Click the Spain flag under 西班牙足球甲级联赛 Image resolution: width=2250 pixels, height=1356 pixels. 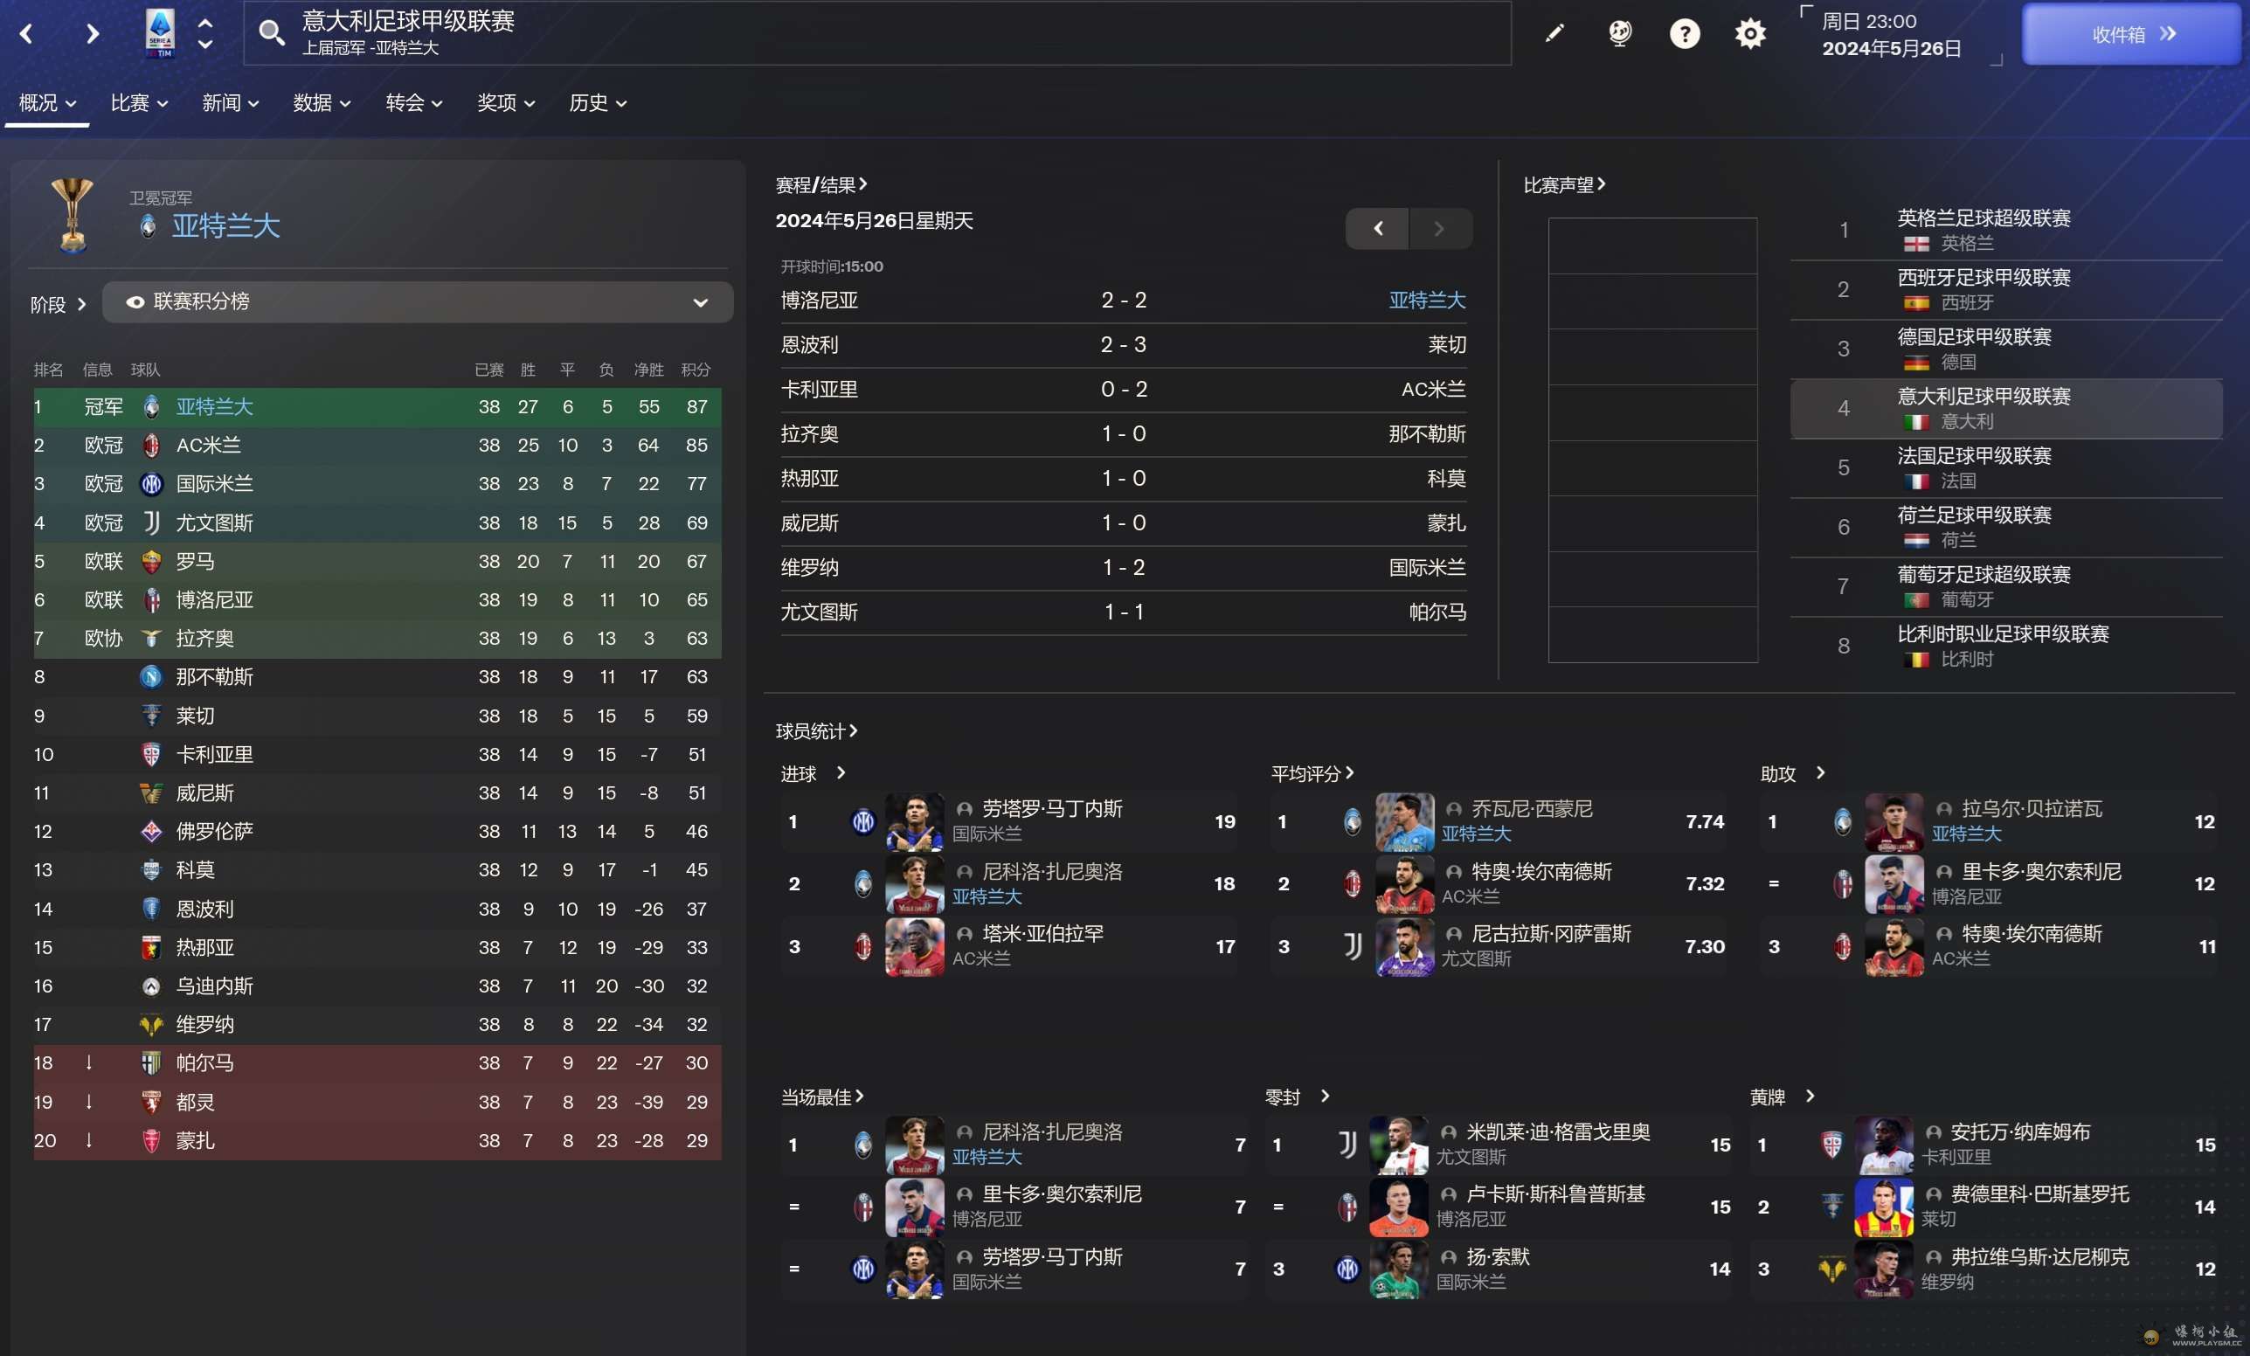1916,303
